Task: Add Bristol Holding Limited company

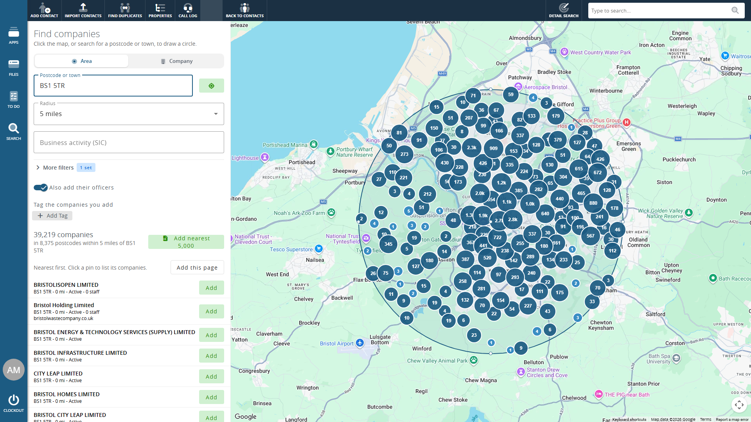Action: pos(211,311)
